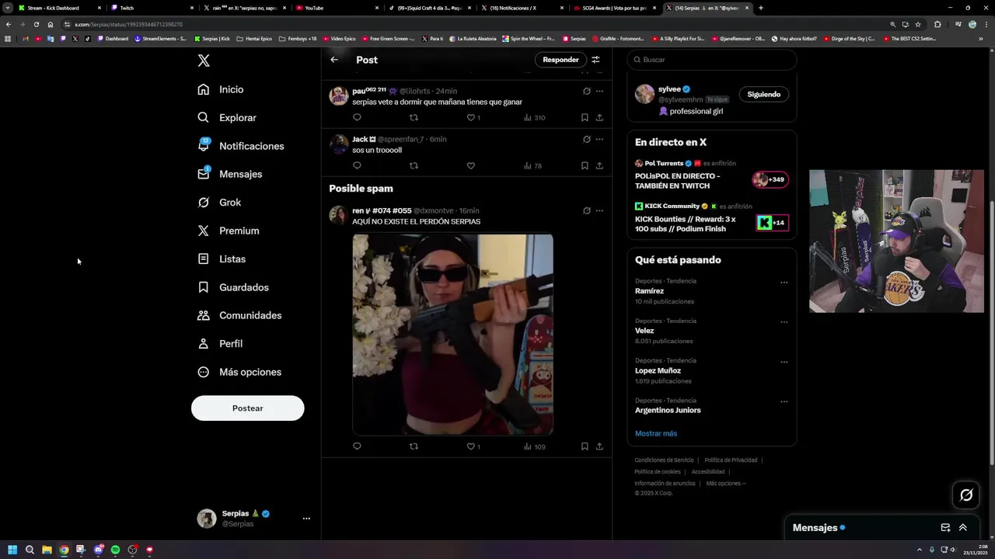
Task: Share ren's 'NO EXISTE EL PERDÓN' post
Action: point(599,446)
